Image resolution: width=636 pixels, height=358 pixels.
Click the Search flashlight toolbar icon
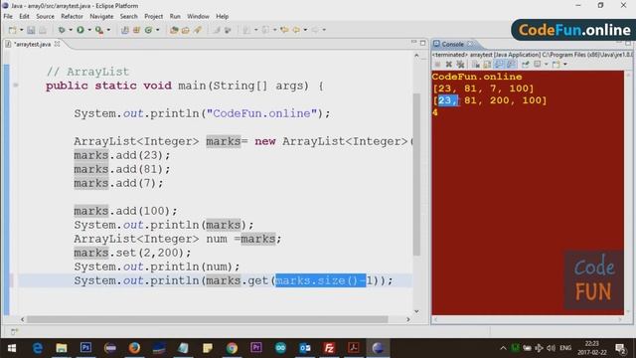tap(198, 30)
